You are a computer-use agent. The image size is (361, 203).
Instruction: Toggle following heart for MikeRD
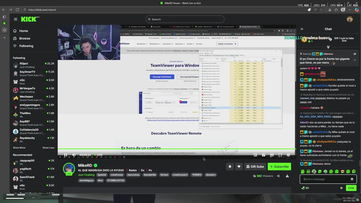tap(239, 167)
